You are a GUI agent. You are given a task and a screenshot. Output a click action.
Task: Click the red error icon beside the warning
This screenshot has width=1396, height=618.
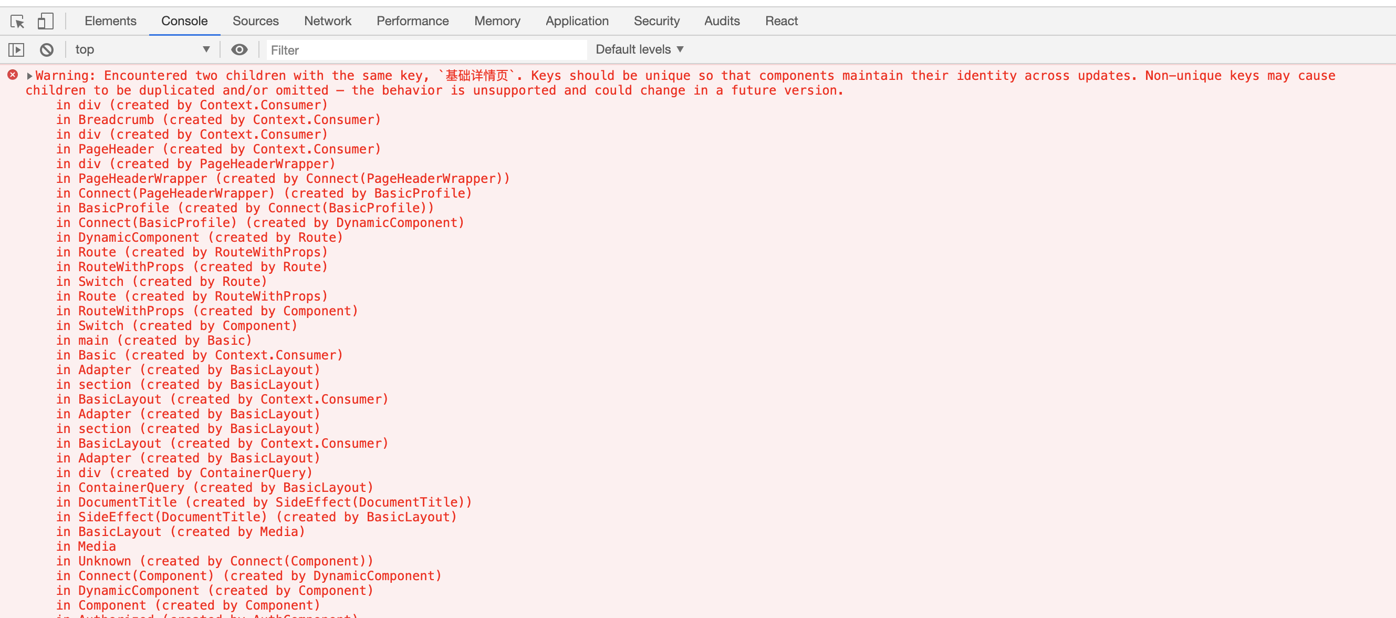point(13,75)
